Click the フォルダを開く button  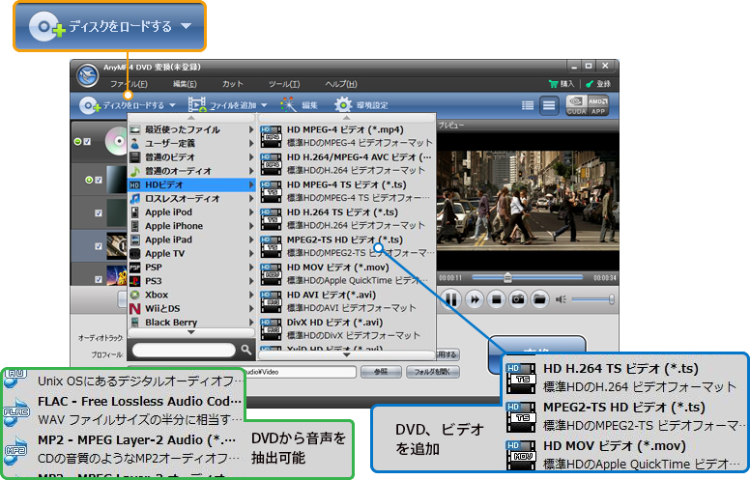click(x=432, y=372)
